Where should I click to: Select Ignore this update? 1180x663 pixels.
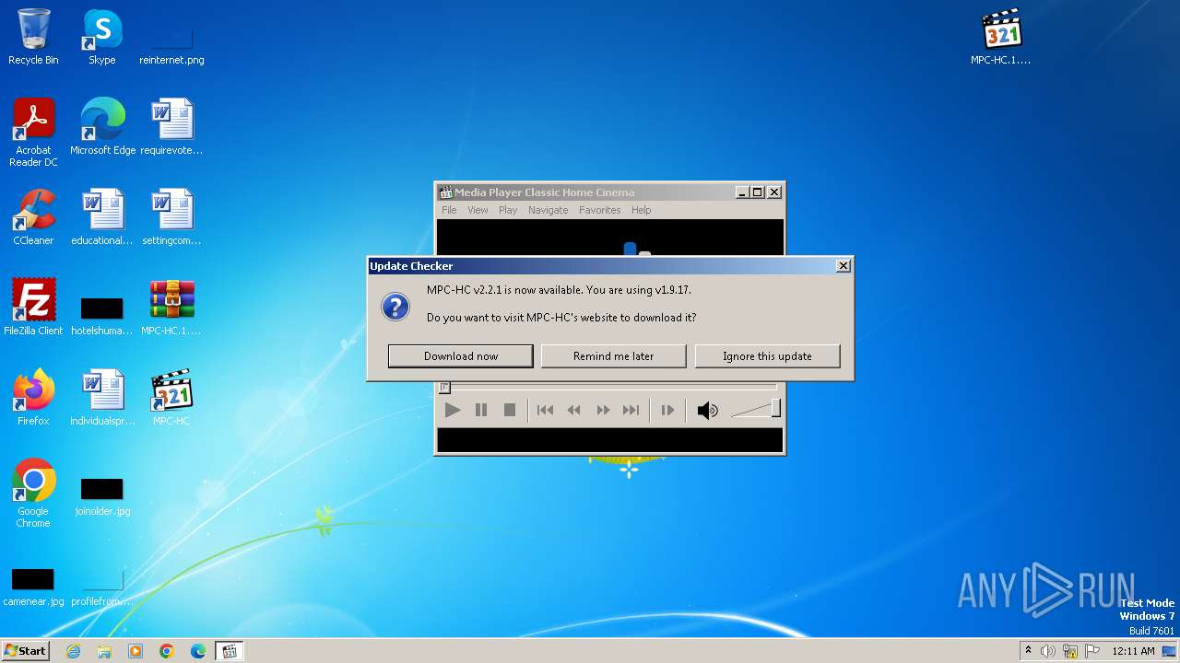(767, 356)
